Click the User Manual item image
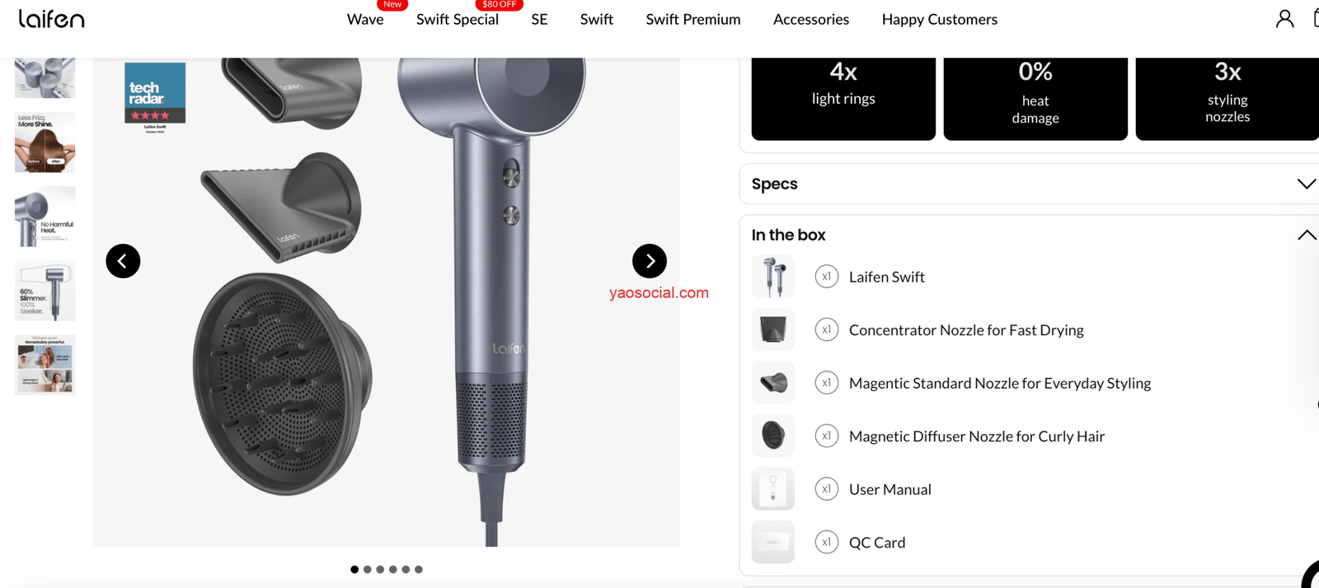This screenshot has width=1319, height=588. (773, 489)
